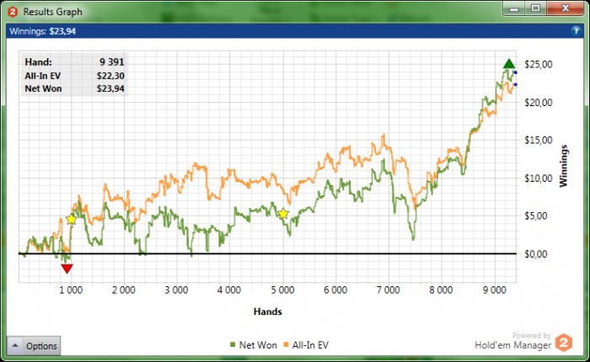This screenshot has width=590, height=362.
Task: Click the Winnings: $23,94 header text
Action: click(x=42, y=31)
